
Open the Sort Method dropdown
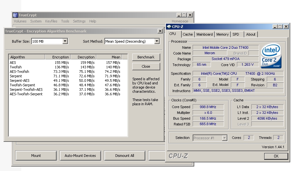coord(157,41)
